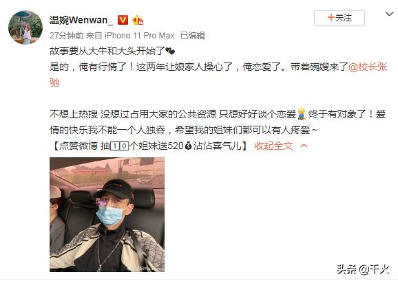View edit history via 已编辑

pyautogui.click(x=192, y=36)
